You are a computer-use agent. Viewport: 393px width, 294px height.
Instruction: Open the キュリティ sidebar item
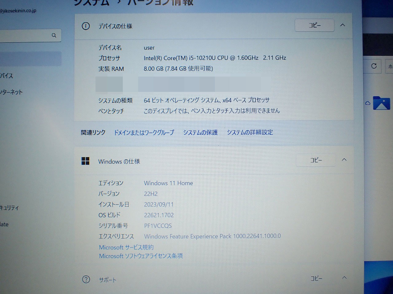pyautogui.click(x=10, y=208)
